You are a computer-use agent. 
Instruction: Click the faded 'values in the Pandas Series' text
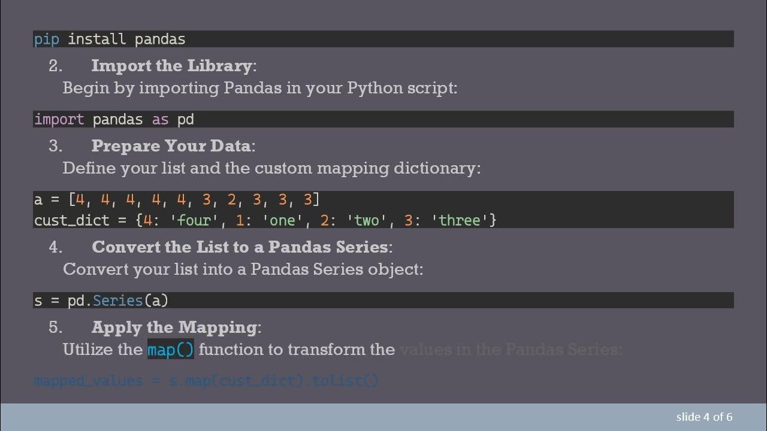[x=511, y=350]
